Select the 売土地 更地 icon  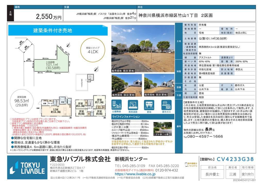pos(149,105)
